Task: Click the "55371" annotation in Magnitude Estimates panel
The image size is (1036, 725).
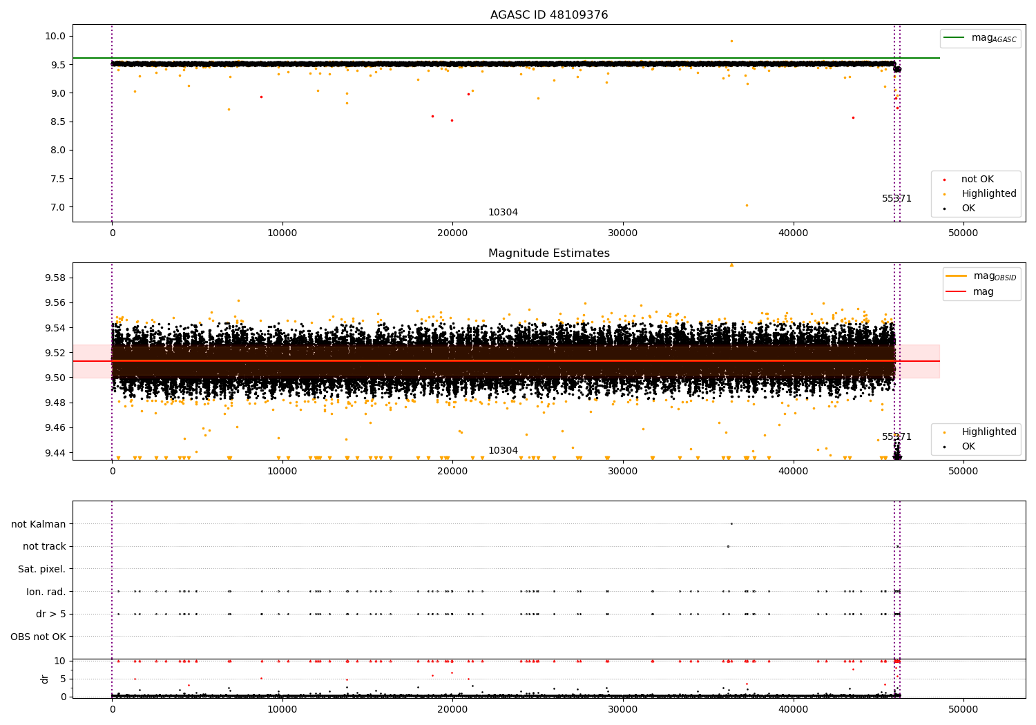Action: (896, 437)
